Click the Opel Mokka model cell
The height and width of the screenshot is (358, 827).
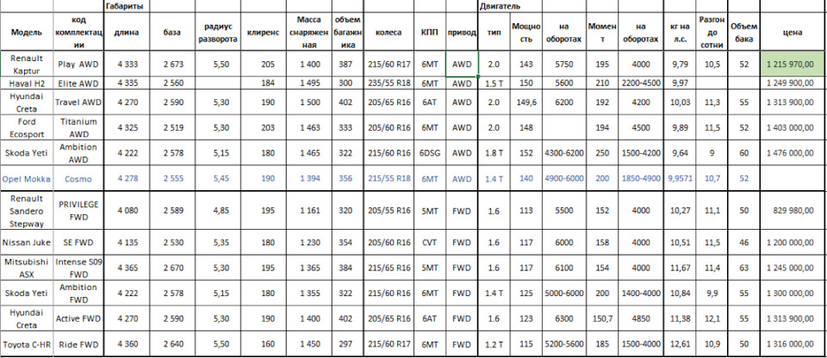(x=27, y=179)
